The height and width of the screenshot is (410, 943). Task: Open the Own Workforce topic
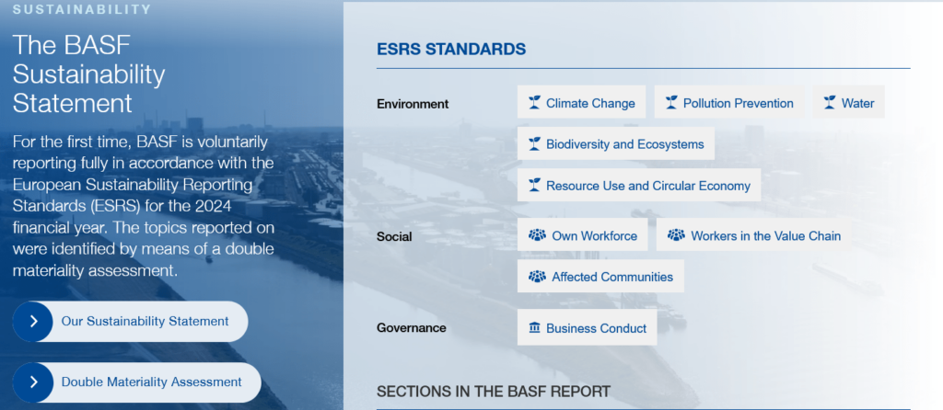point(582,234)
